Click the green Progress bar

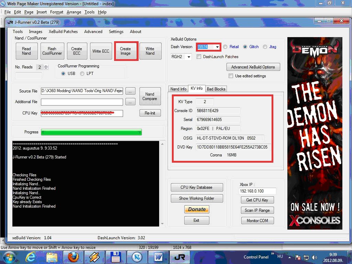(x=91, y=132)
